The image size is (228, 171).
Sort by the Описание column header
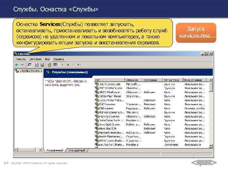pyautogui.click(x=134, y=80)
